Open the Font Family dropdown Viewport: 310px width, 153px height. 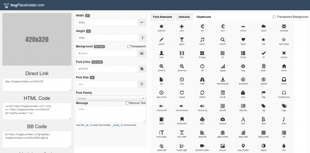point(111,98)
